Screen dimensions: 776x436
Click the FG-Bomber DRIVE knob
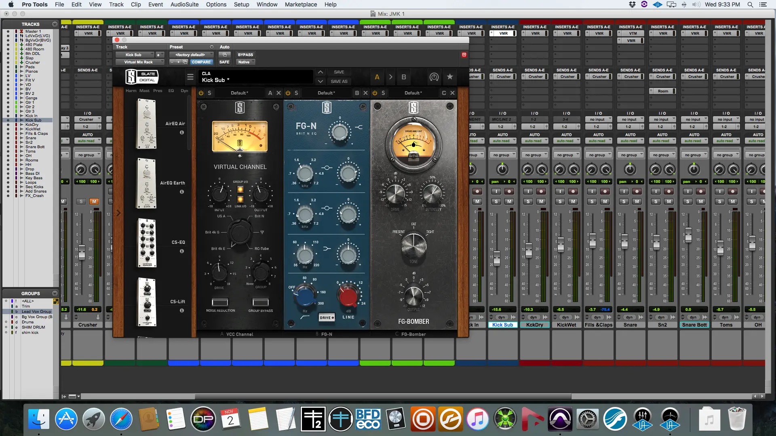(395, 194)
